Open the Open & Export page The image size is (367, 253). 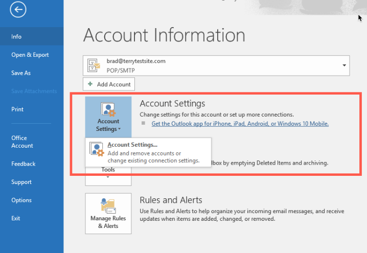[30, 55]
